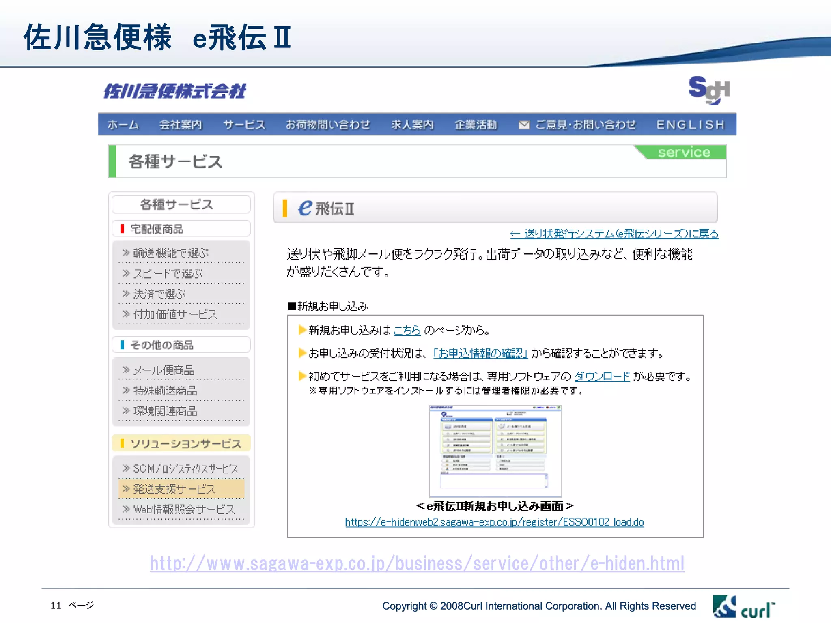Click the SGH logo icon
Viewport: 831px width, 623px height.
coord(709,90)
